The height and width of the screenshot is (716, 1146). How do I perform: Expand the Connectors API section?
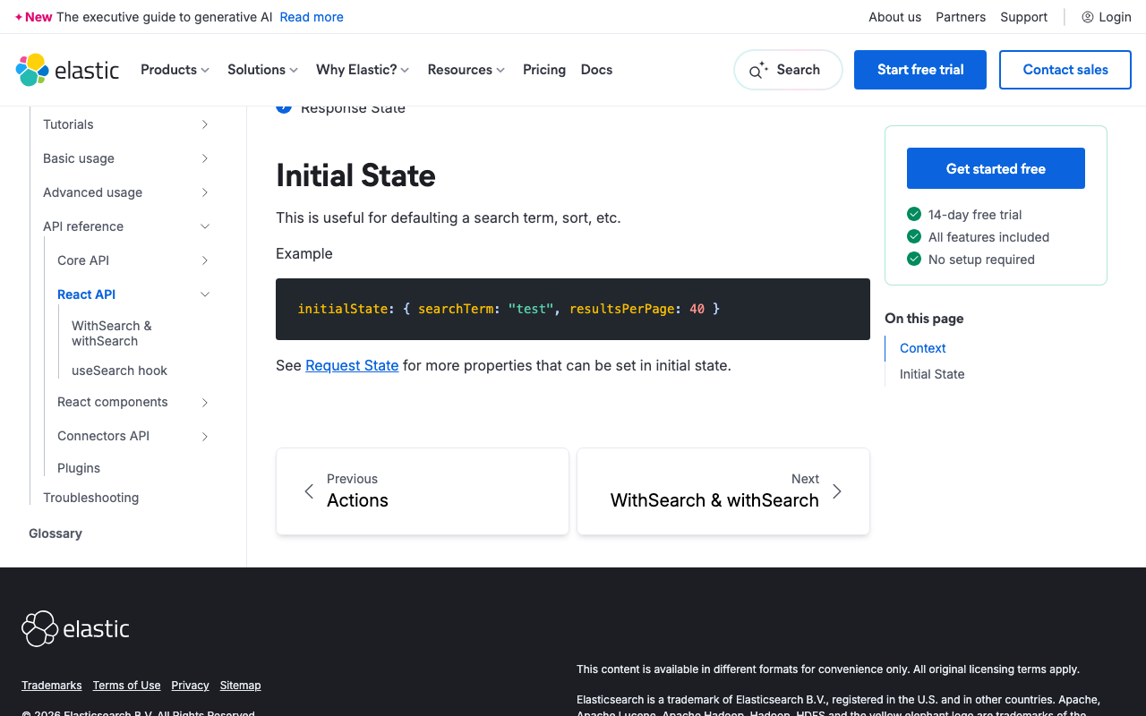(x=206, y=436)
